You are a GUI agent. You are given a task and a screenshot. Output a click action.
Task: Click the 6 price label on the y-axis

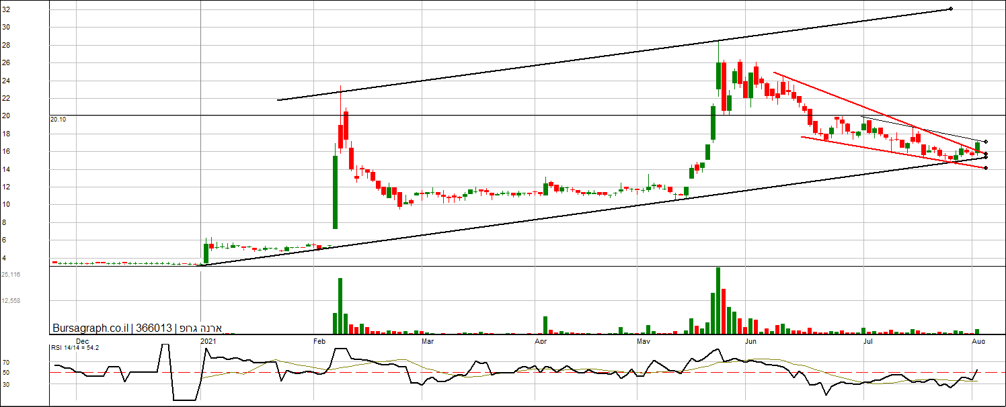click(4, 240)
